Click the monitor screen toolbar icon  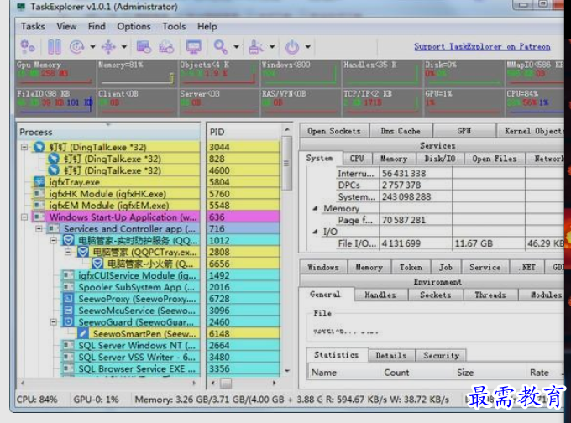click(x=193, y=47)
